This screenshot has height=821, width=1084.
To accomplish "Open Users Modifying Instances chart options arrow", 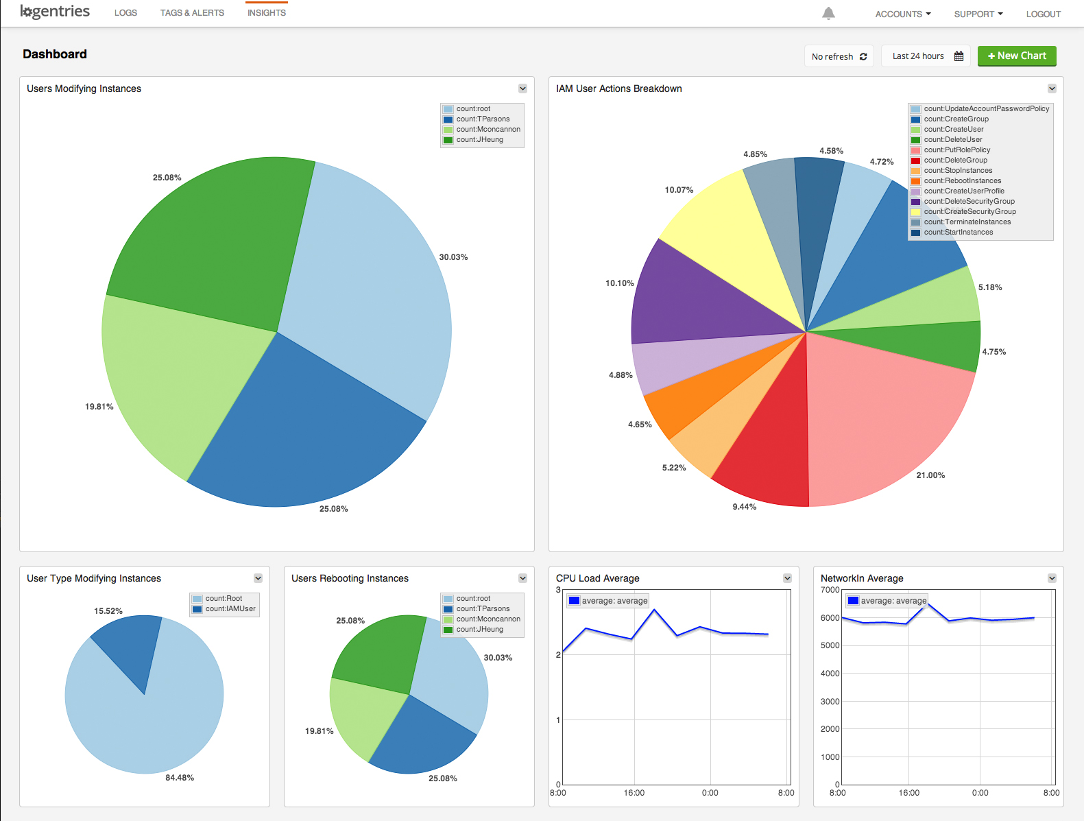I will tap(522, 88).
